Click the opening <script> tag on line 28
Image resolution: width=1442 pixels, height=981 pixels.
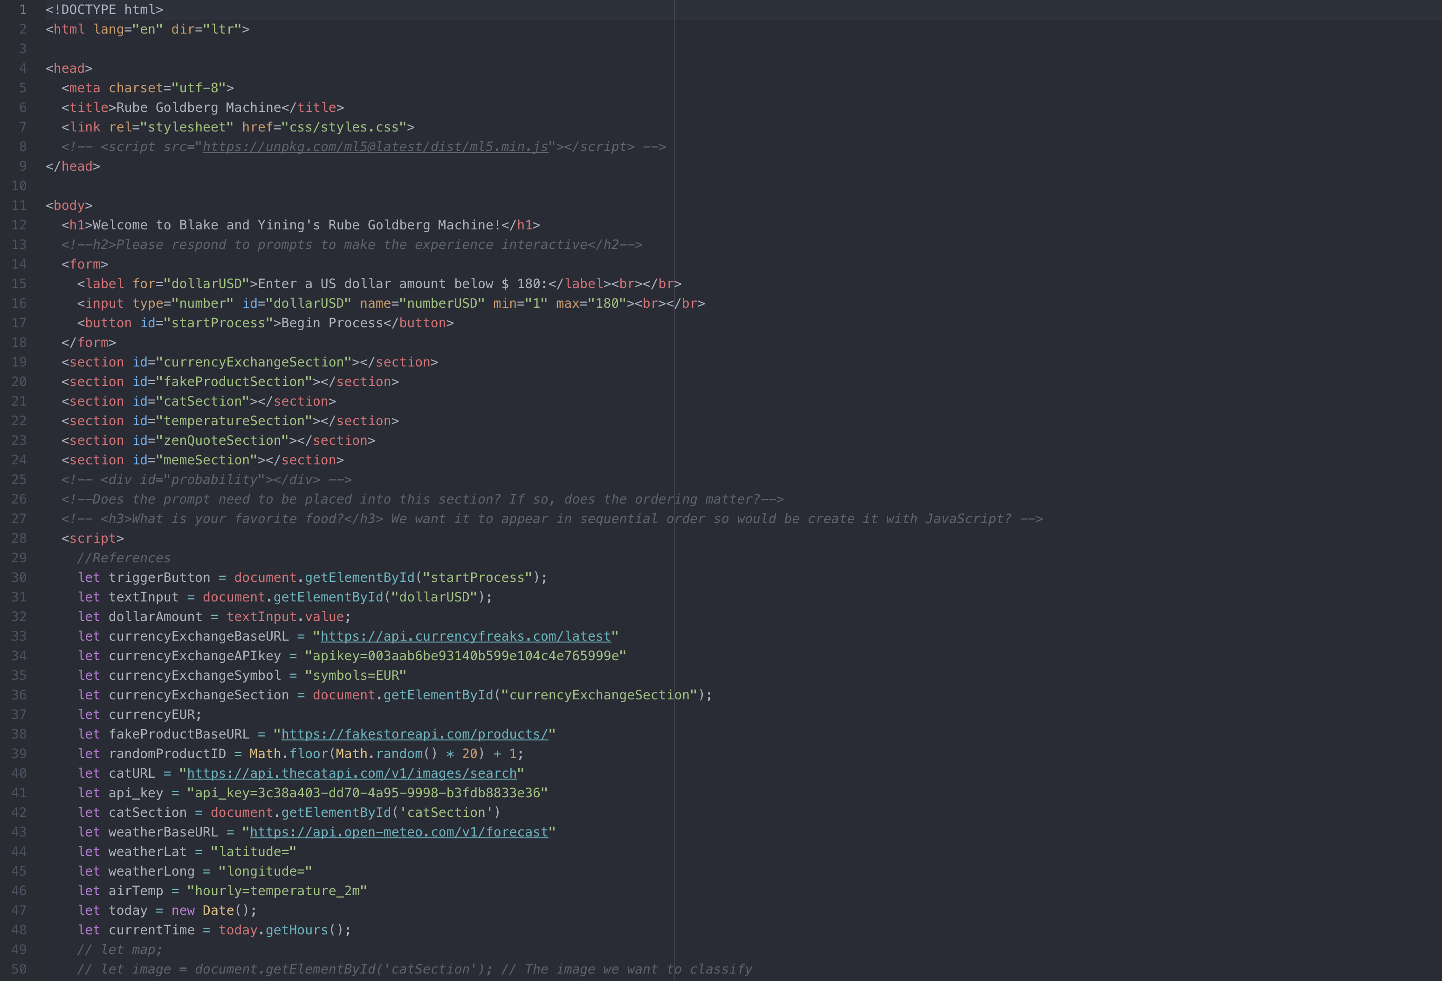[92, 539]
